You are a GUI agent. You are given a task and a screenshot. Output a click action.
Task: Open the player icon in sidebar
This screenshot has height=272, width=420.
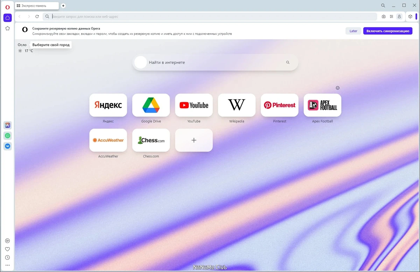[x=7, y=241]
